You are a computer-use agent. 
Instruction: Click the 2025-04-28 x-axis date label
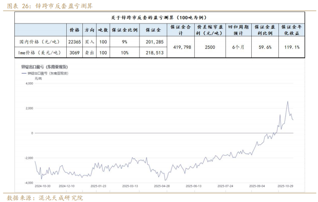(x=162, y=186)
